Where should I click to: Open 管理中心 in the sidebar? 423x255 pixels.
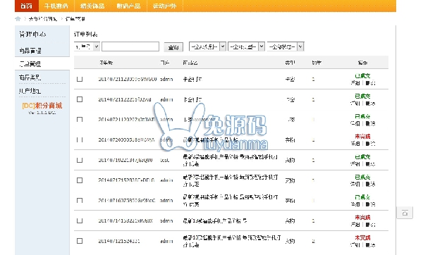pos(32,35)
